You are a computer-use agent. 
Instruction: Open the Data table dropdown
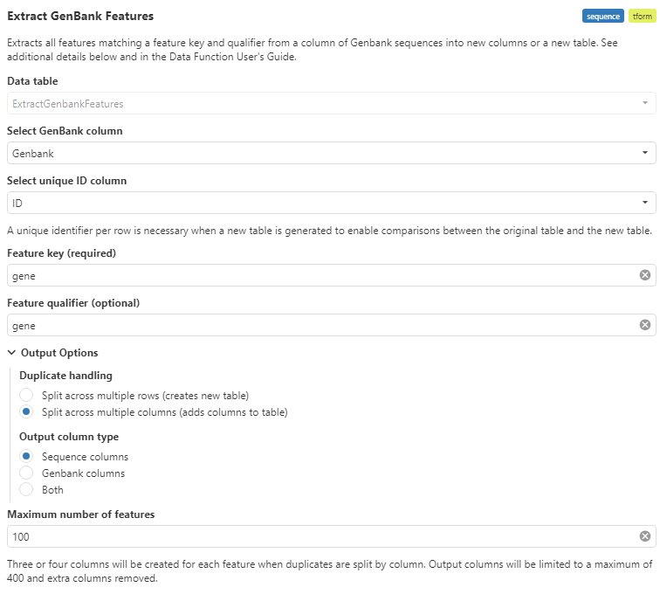pyautogui.click(x=644, y=104)
